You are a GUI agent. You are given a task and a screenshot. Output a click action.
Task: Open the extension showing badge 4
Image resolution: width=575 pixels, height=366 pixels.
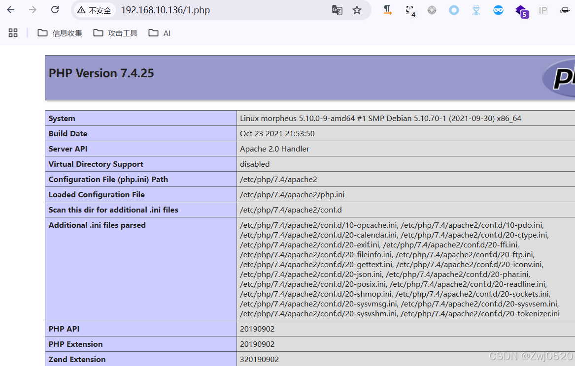[x=410, y=11]
